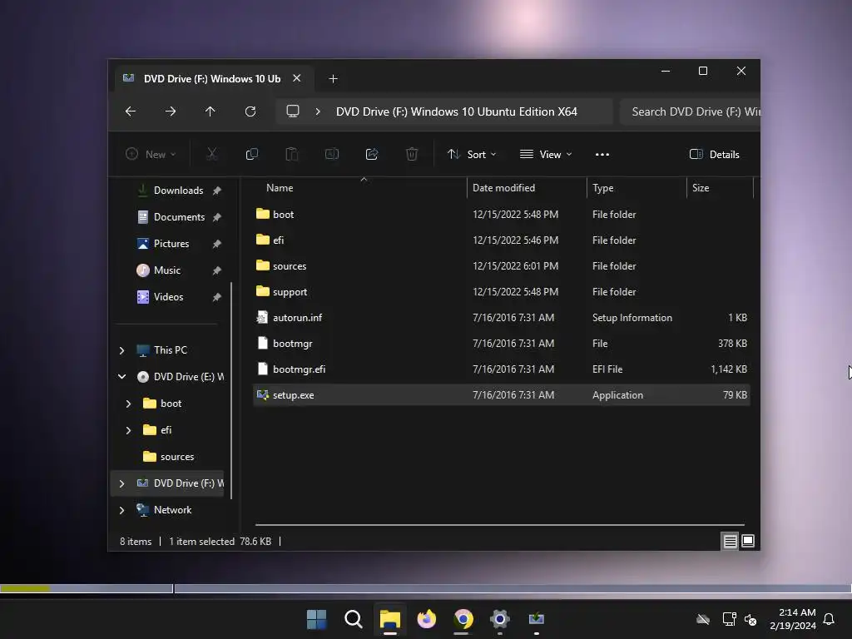Open Search from the taskbar
Viewport: 852px width, 639px height.
click(x=353, y=619)
